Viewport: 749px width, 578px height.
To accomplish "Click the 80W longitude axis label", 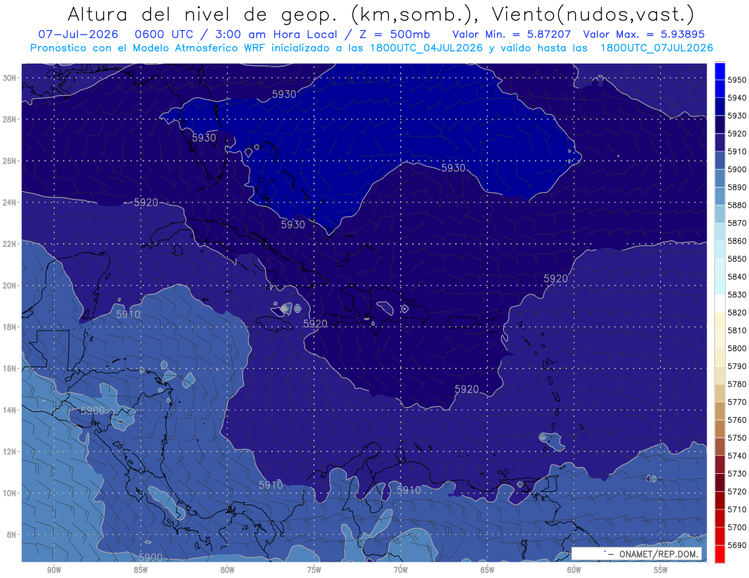I will (x=227, y=569).
